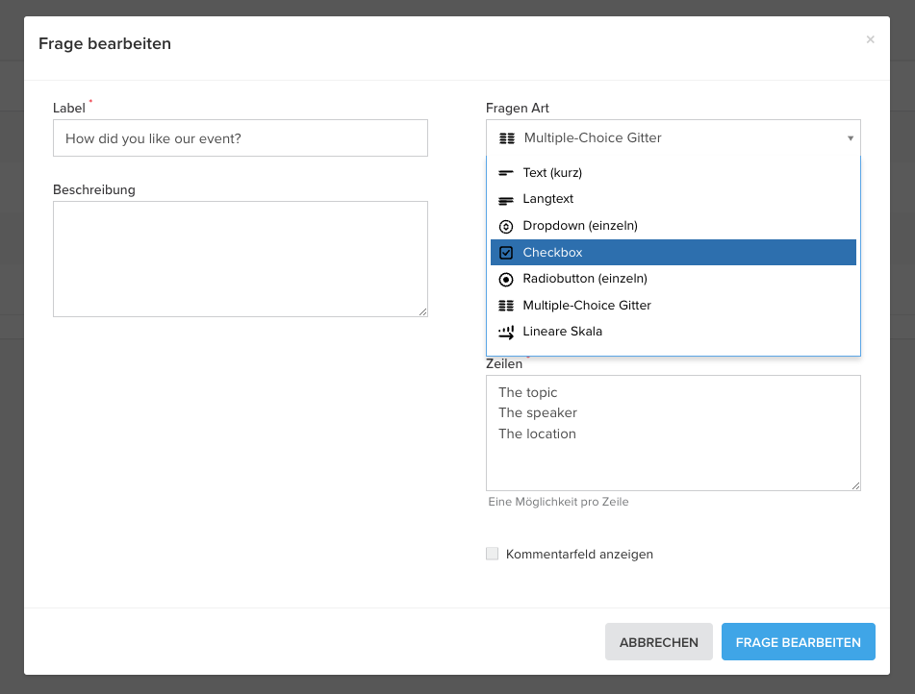Image resolution: width=915 pixels, height=694 pixels.
Task: Choose Lineare Skala question type
Action: (562, 332)
